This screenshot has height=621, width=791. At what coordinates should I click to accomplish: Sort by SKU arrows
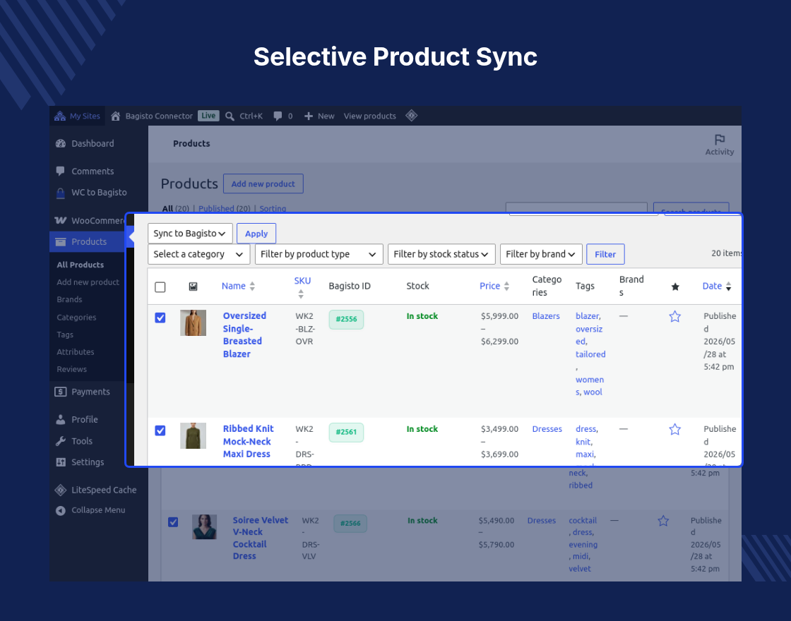[x=301, y=294]
